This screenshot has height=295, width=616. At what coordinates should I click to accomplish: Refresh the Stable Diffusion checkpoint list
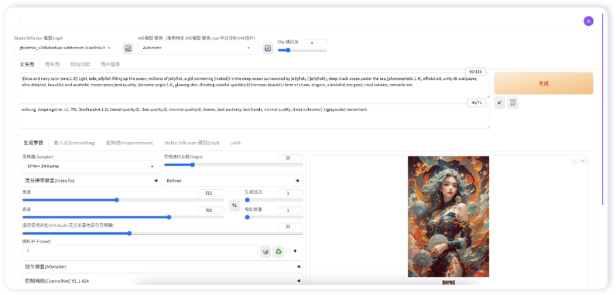click(128, 48)
